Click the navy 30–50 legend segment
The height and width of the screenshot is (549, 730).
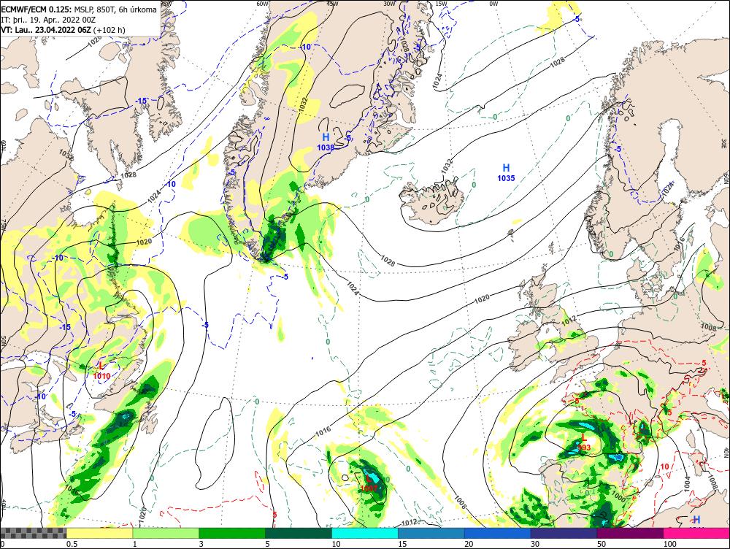pos(564,533)
